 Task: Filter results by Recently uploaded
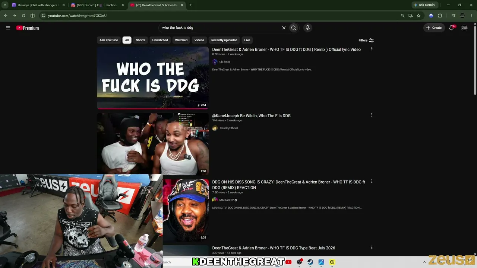(224, 40)
